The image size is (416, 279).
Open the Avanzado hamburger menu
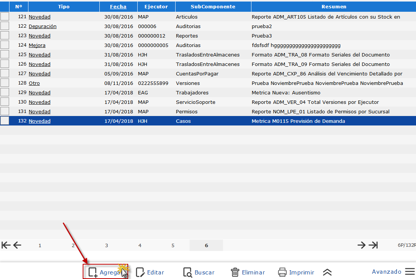coord(410,272)
